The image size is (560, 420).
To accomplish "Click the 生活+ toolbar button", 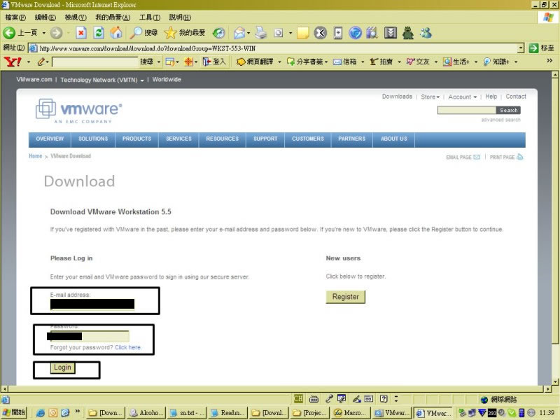I will click(x=456, y=62).
